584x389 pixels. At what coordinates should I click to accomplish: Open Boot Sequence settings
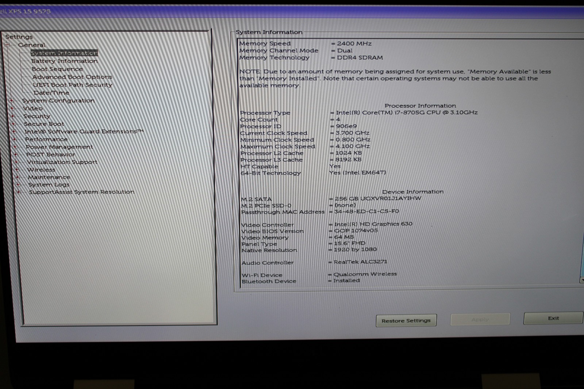57,69
